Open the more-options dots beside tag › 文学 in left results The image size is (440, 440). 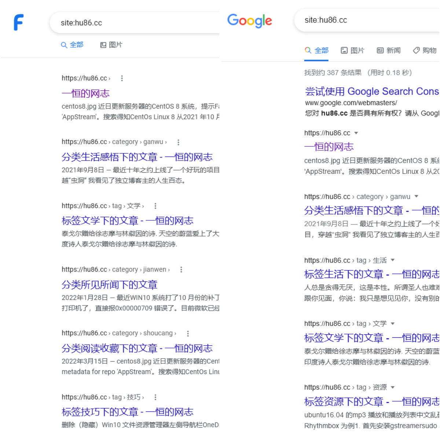[x=155, y=206]
